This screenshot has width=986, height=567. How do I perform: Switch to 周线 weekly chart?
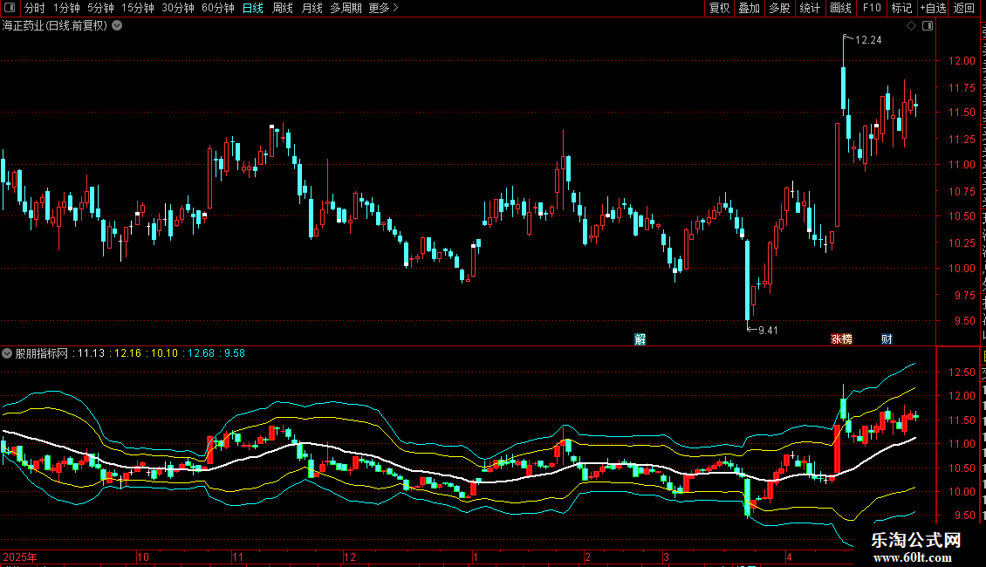coord(283,8)
